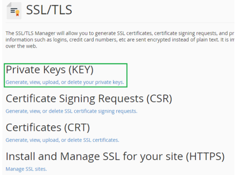Screen dimensions: 236x175
Task: Click the SSL/TLS page title
Action: [49, 10]
